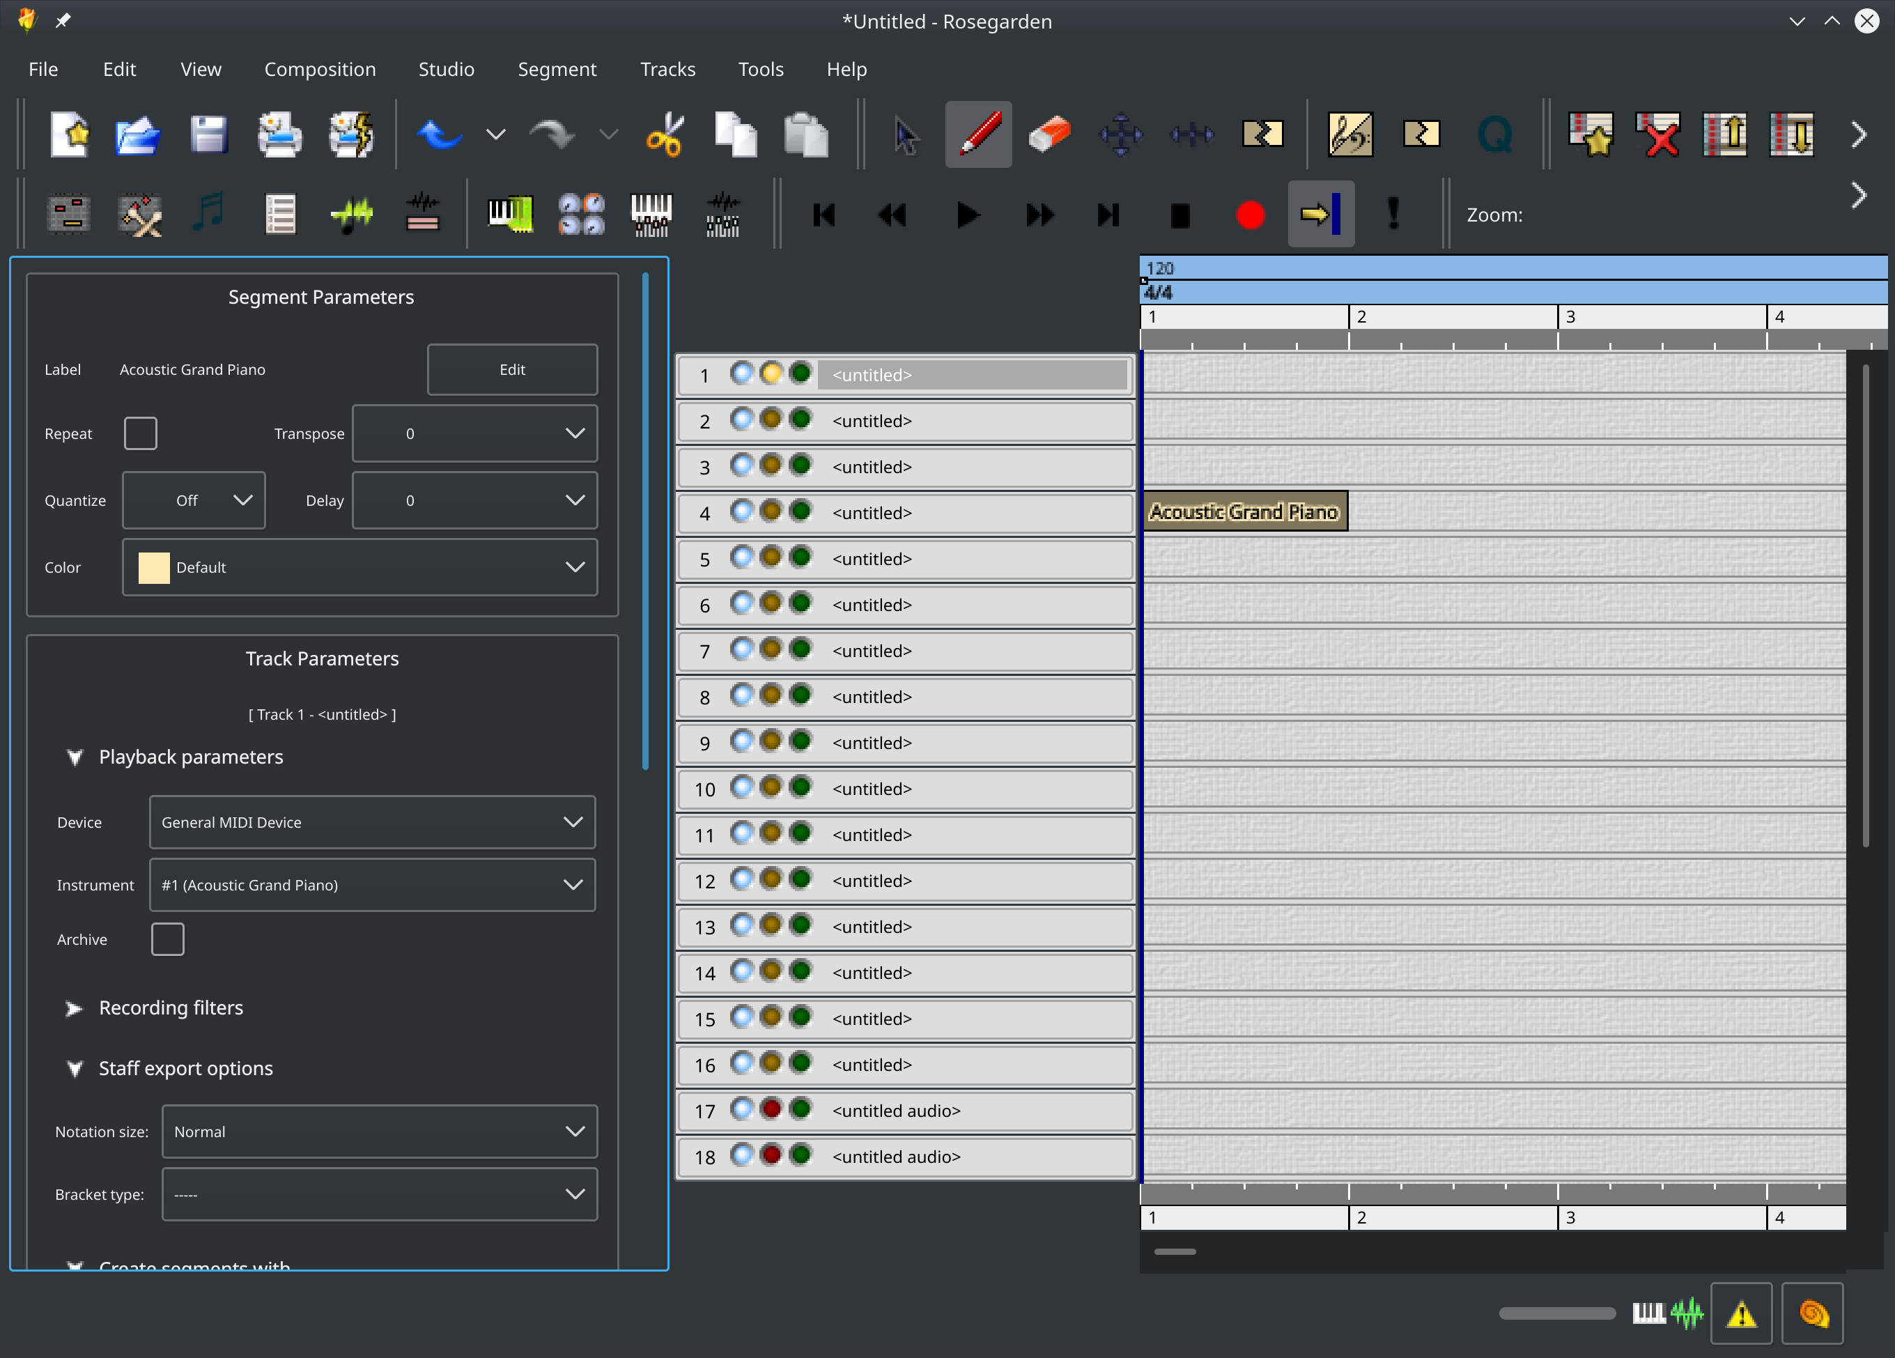Select the red pencil Draw tool
The height and width of the screenshot is (1358, 1895).
[x=978, y=134]
